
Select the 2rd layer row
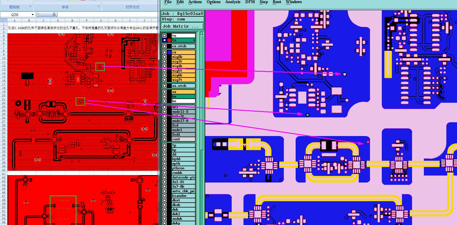(184, 125)
